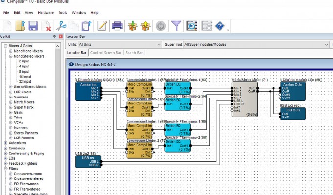Click the funnel filter toolbar icon

point(176,26)
